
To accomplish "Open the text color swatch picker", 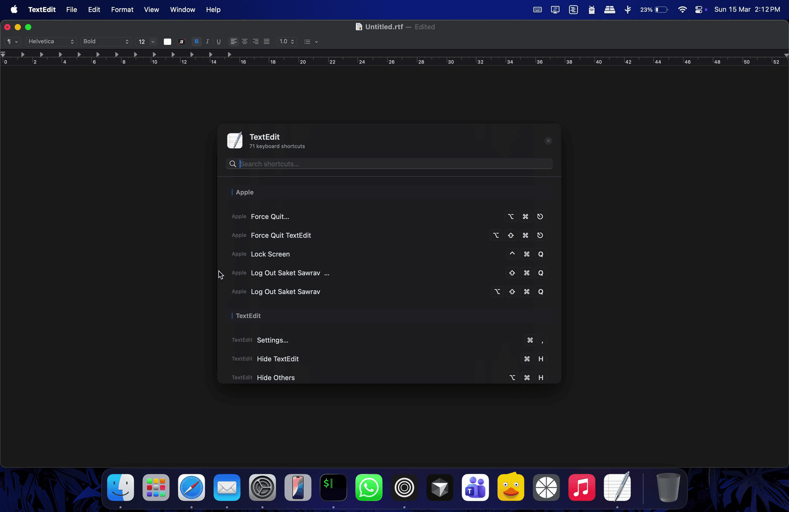I will [x=167, y=41].
